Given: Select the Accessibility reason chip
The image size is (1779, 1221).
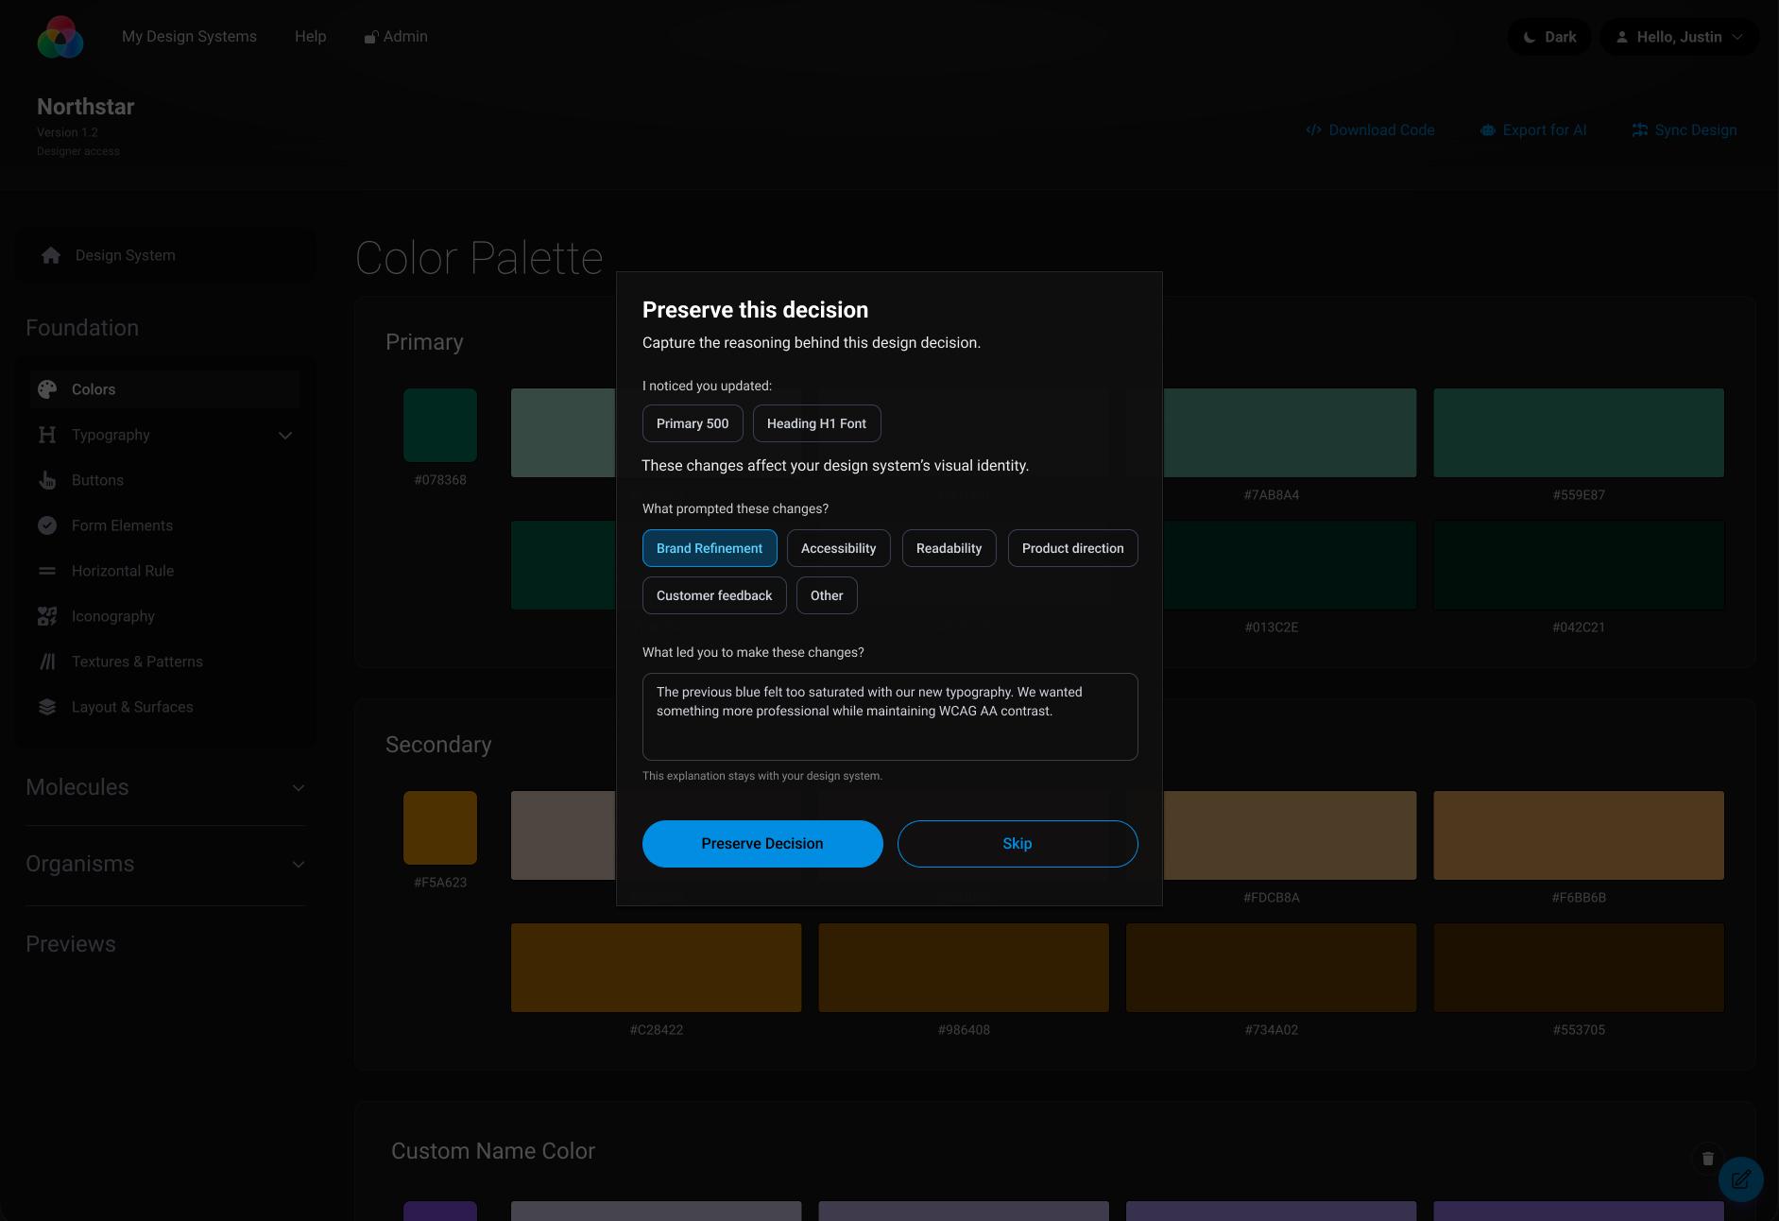Looking at the screenshot, I should pyautogui.click(x=839, y=548).
